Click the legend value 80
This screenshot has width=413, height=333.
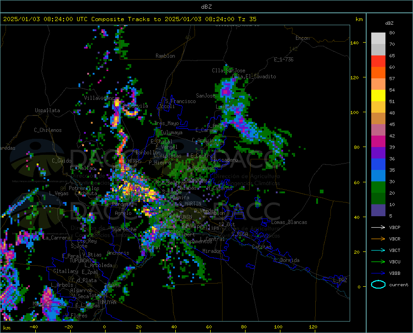pyautogui.click(x=392, y=33)
